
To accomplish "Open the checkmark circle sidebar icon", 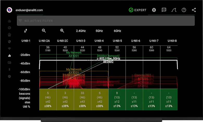I will pos(9,28).
